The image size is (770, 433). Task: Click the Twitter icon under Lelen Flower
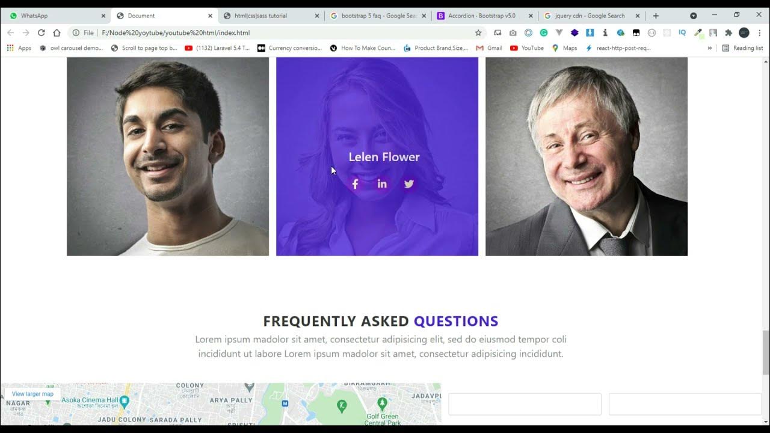click(409, 184)
